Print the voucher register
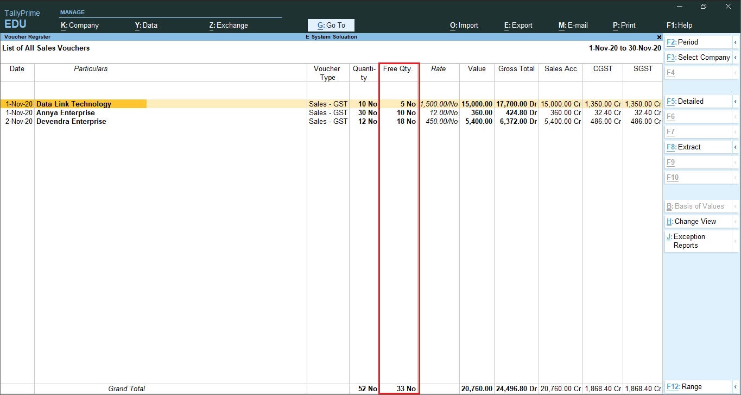The width and height of the screenshot is (741, 395). 624,25
